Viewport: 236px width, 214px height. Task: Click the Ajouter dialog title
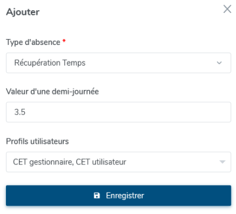[x=23, y=12]
